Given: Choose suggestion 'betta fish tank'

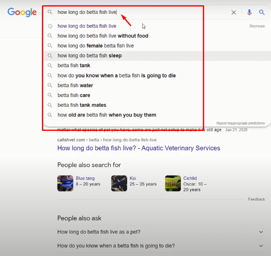Looking at the screenshot, I should (74, 66).
